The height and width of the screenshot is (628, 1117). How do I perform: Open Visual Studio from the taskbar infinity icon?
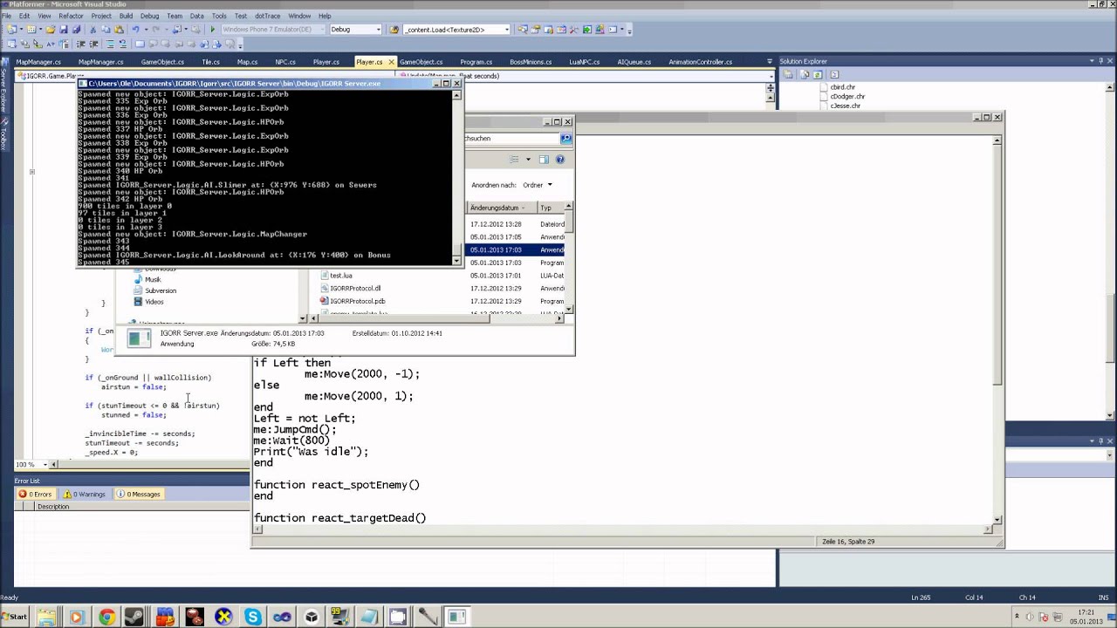[282, 618]
